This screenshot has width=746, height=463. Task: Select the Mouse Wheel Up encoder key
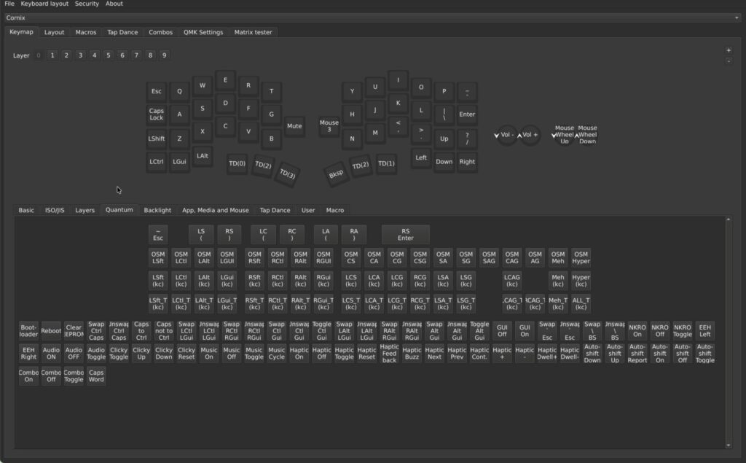pyautogui.click(x=565, y=135)
